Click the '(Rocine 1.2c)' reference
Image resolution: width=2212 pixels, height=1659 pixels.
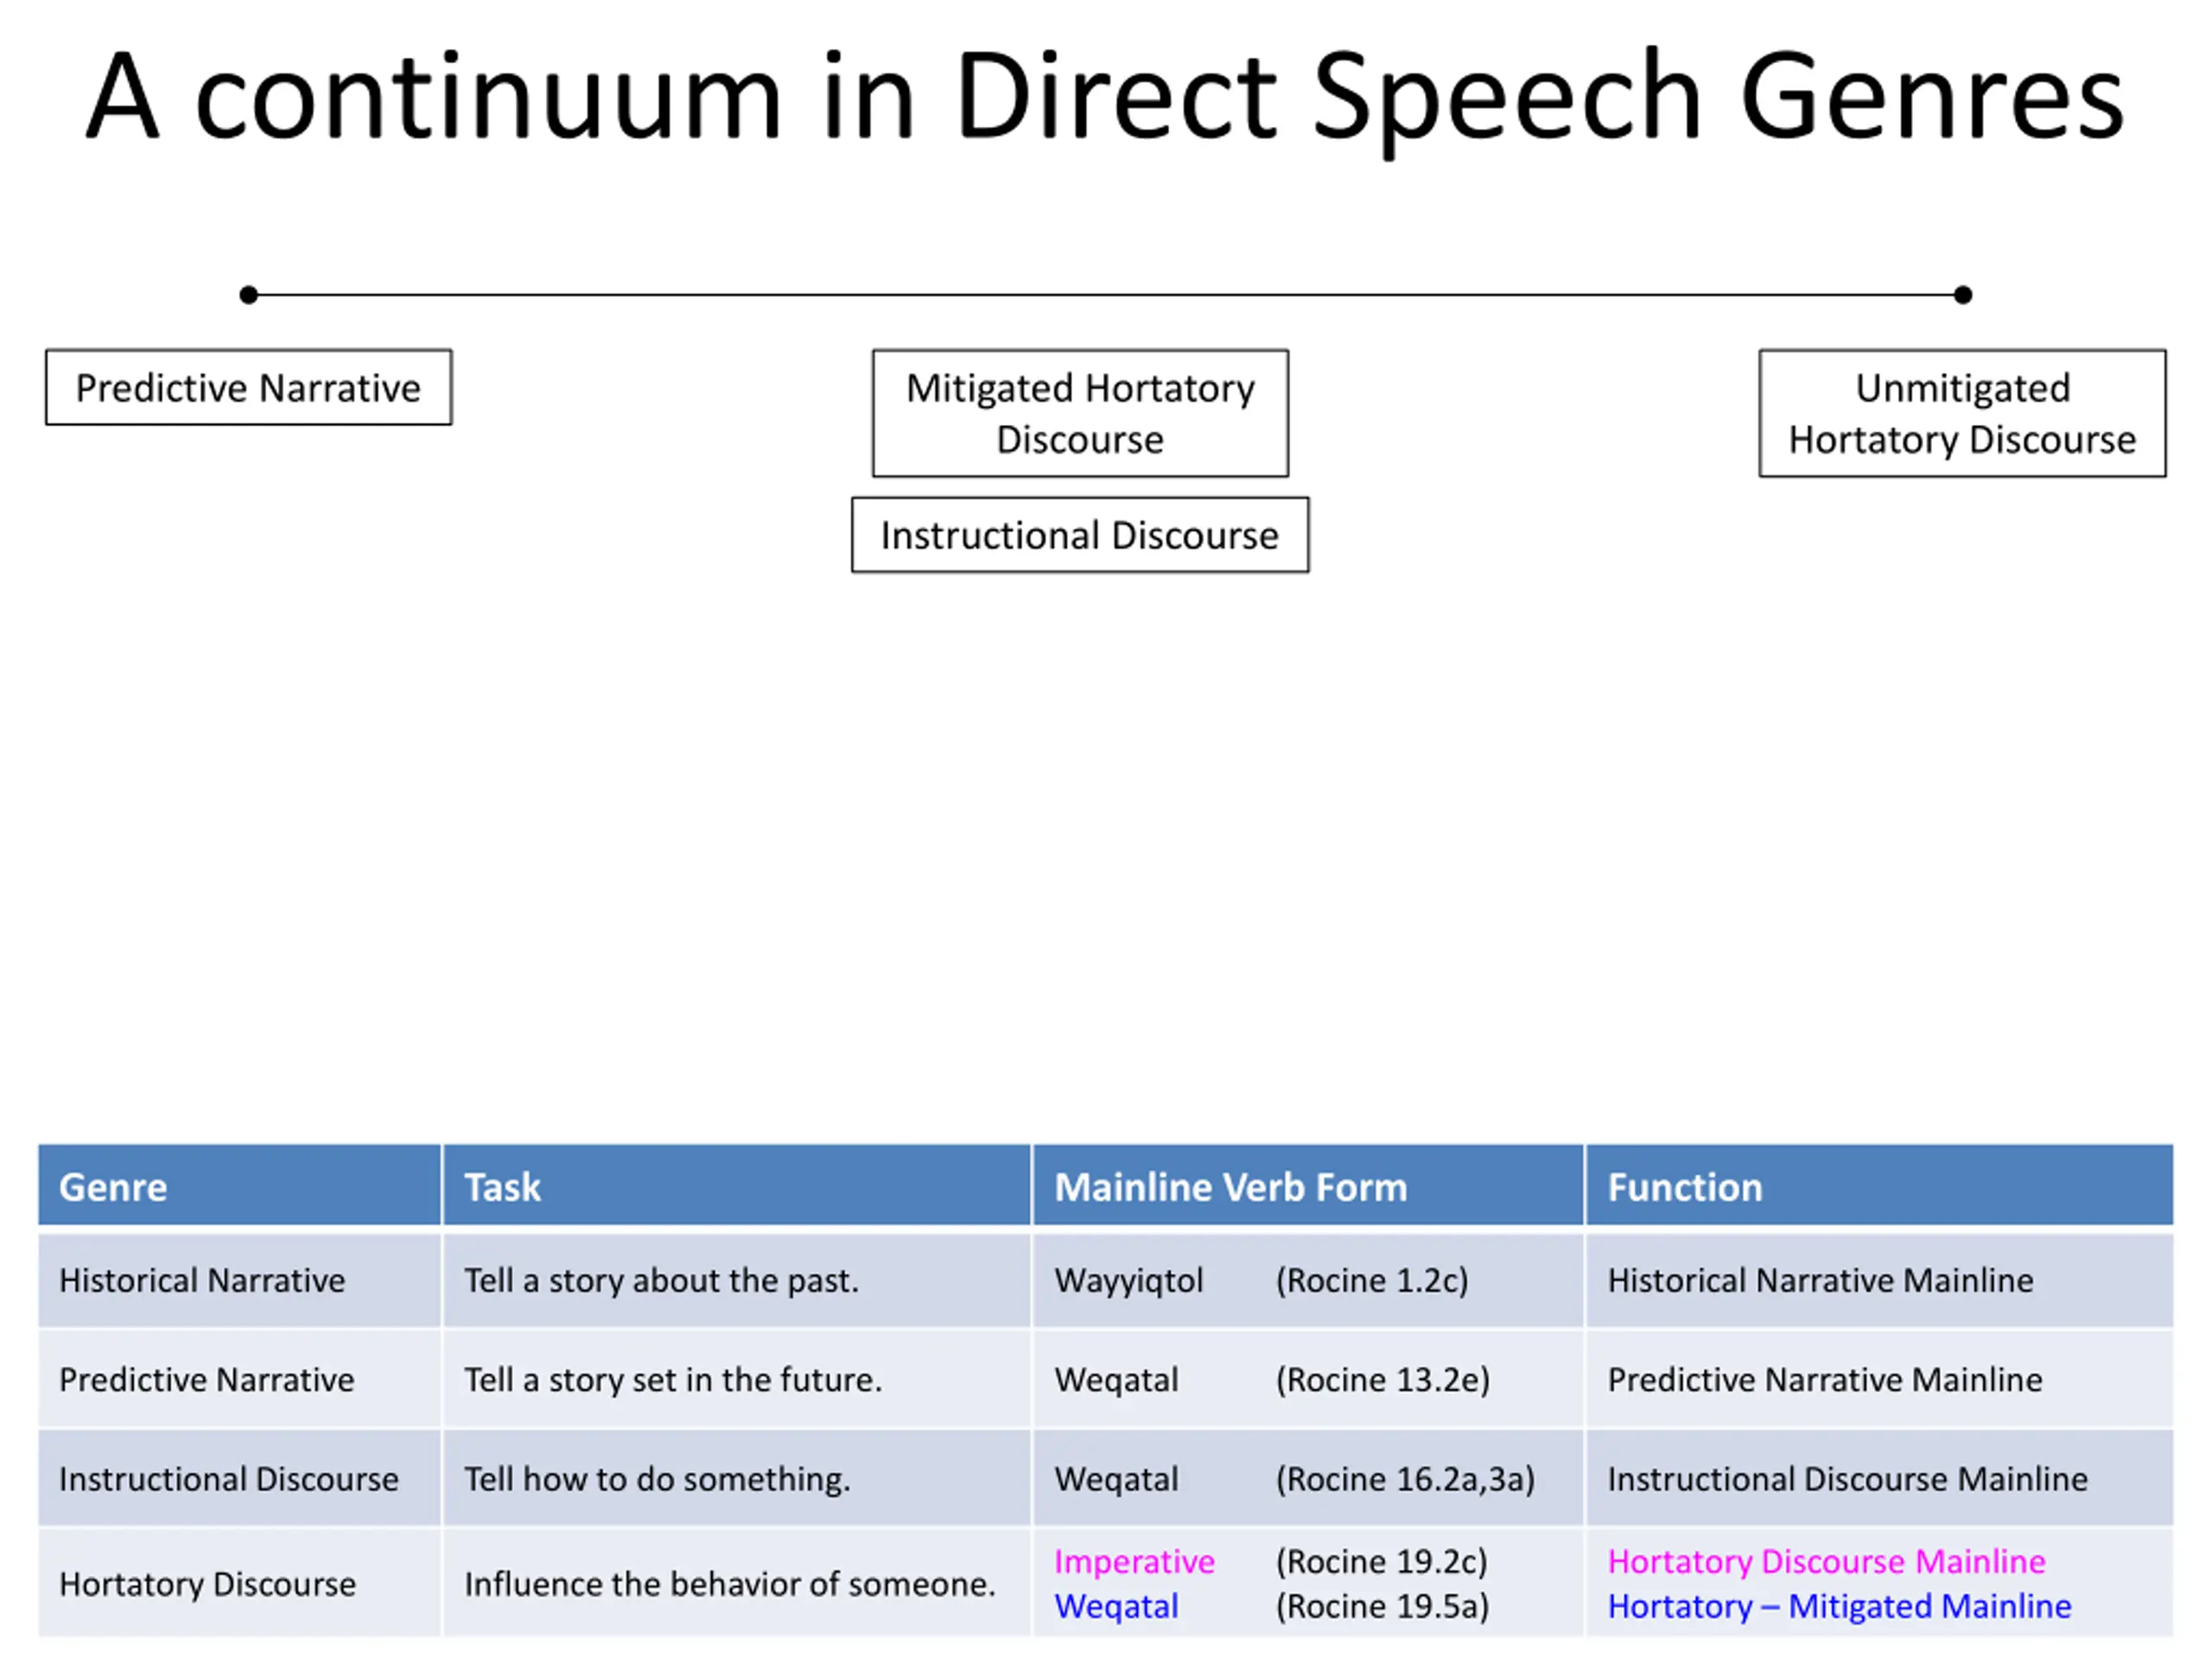click(1372, 1281)
